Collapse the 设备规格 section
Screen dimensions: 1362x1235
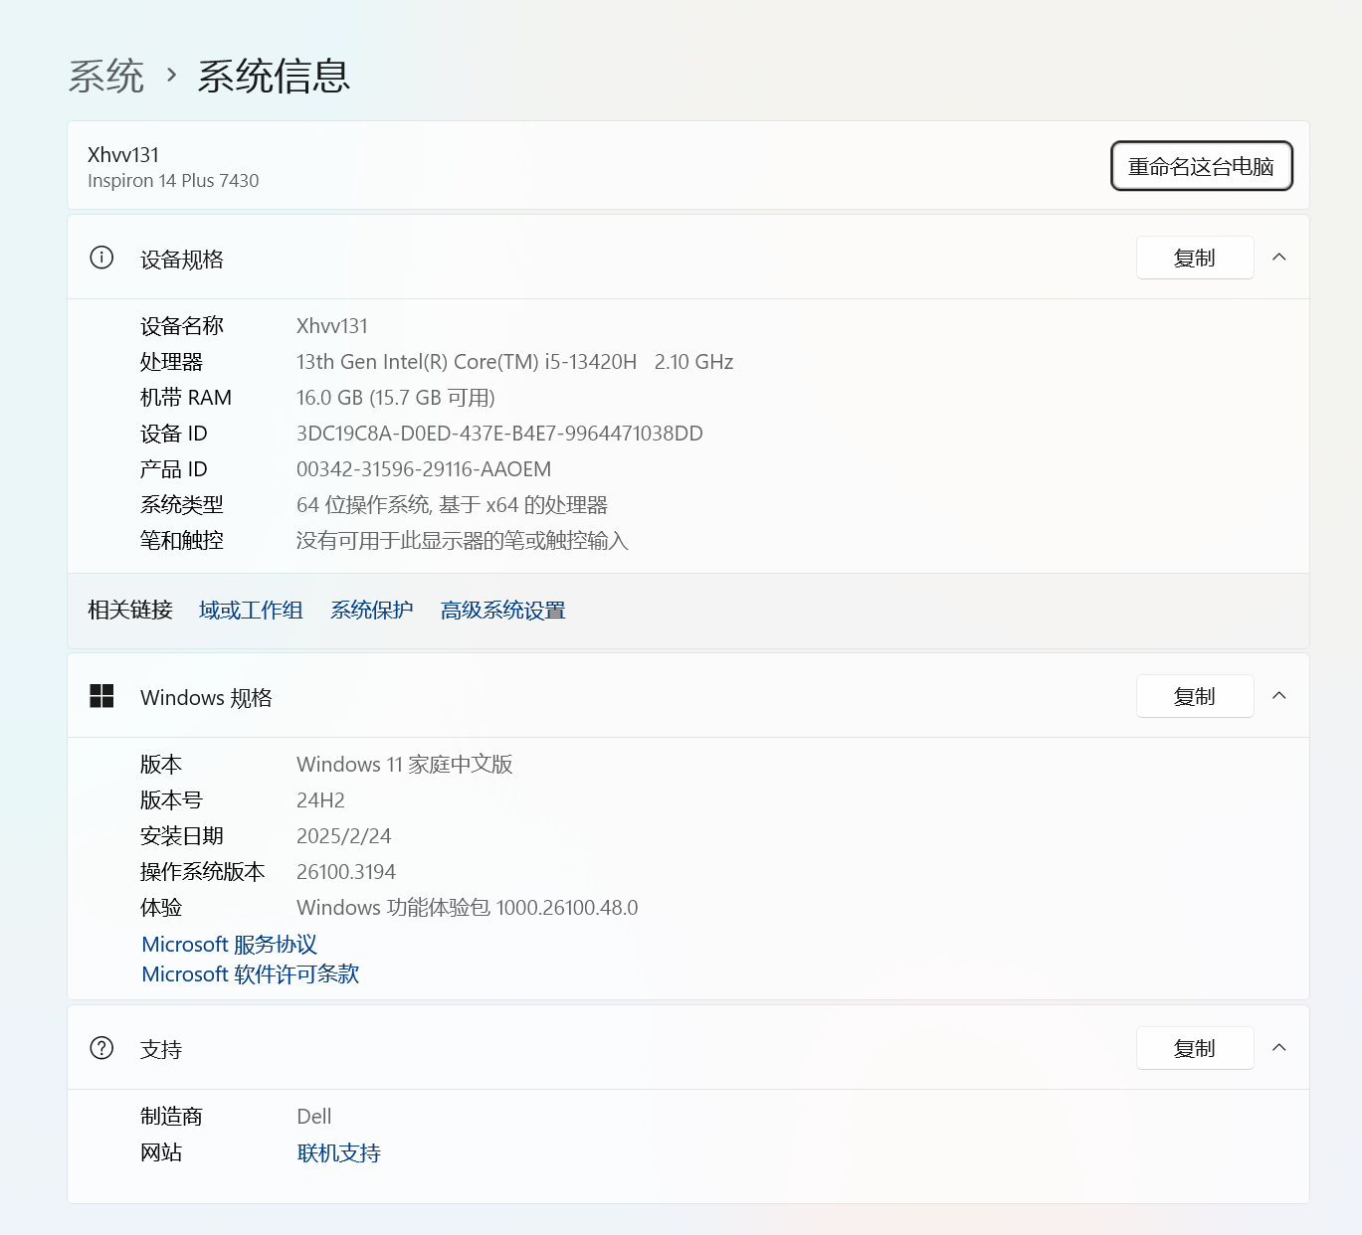[x=1279, y=258]
